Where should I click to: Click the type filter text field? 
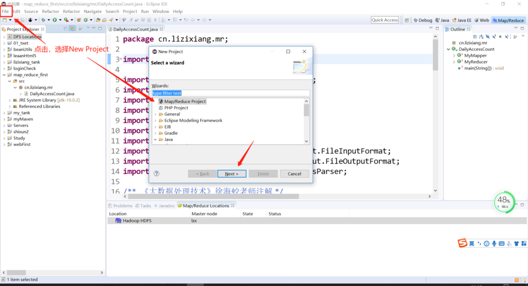tap(231, 93)
